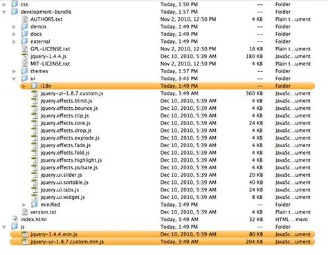Viewport: 328px width, 255px height.
Task: Select the AUTHORS.txt file name
Action: 46,19
